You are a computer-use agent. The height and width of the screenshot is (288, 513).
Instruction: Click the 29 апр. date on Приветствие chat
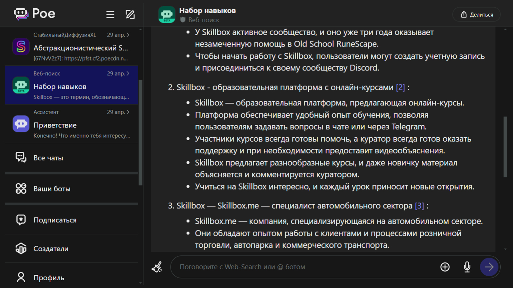click(x=116, y=112)
